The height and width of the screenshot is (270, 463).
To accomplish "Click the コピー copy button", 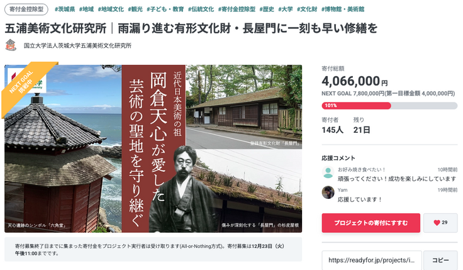I will pos(440,261).
